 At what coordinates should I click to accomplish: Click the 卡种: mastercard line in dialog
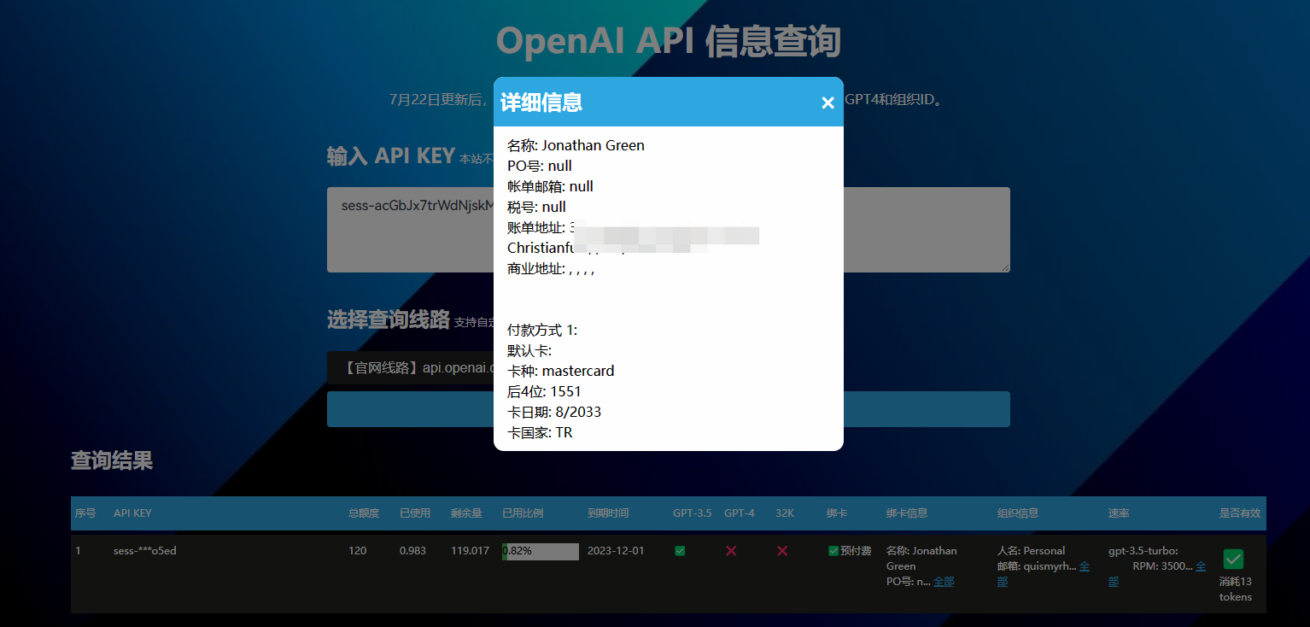[x=560, y=371]
